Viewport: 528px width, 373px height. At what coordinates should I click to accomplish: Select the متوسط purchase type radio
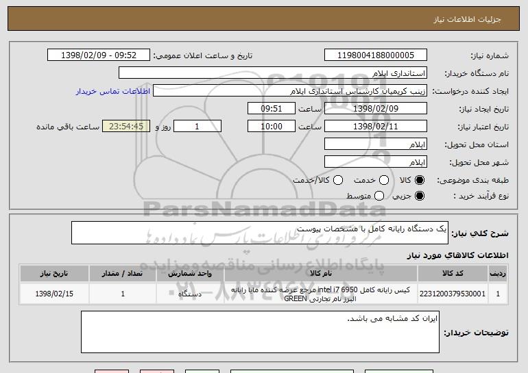pyautogui.click(x=379, y=196)
